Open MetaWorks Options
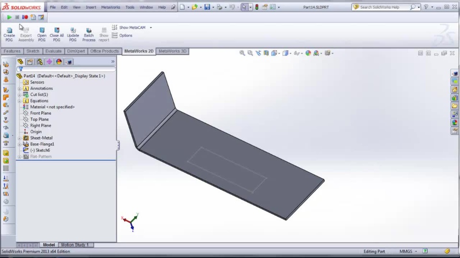The image size is (460, 258). (x=122, y=35)
